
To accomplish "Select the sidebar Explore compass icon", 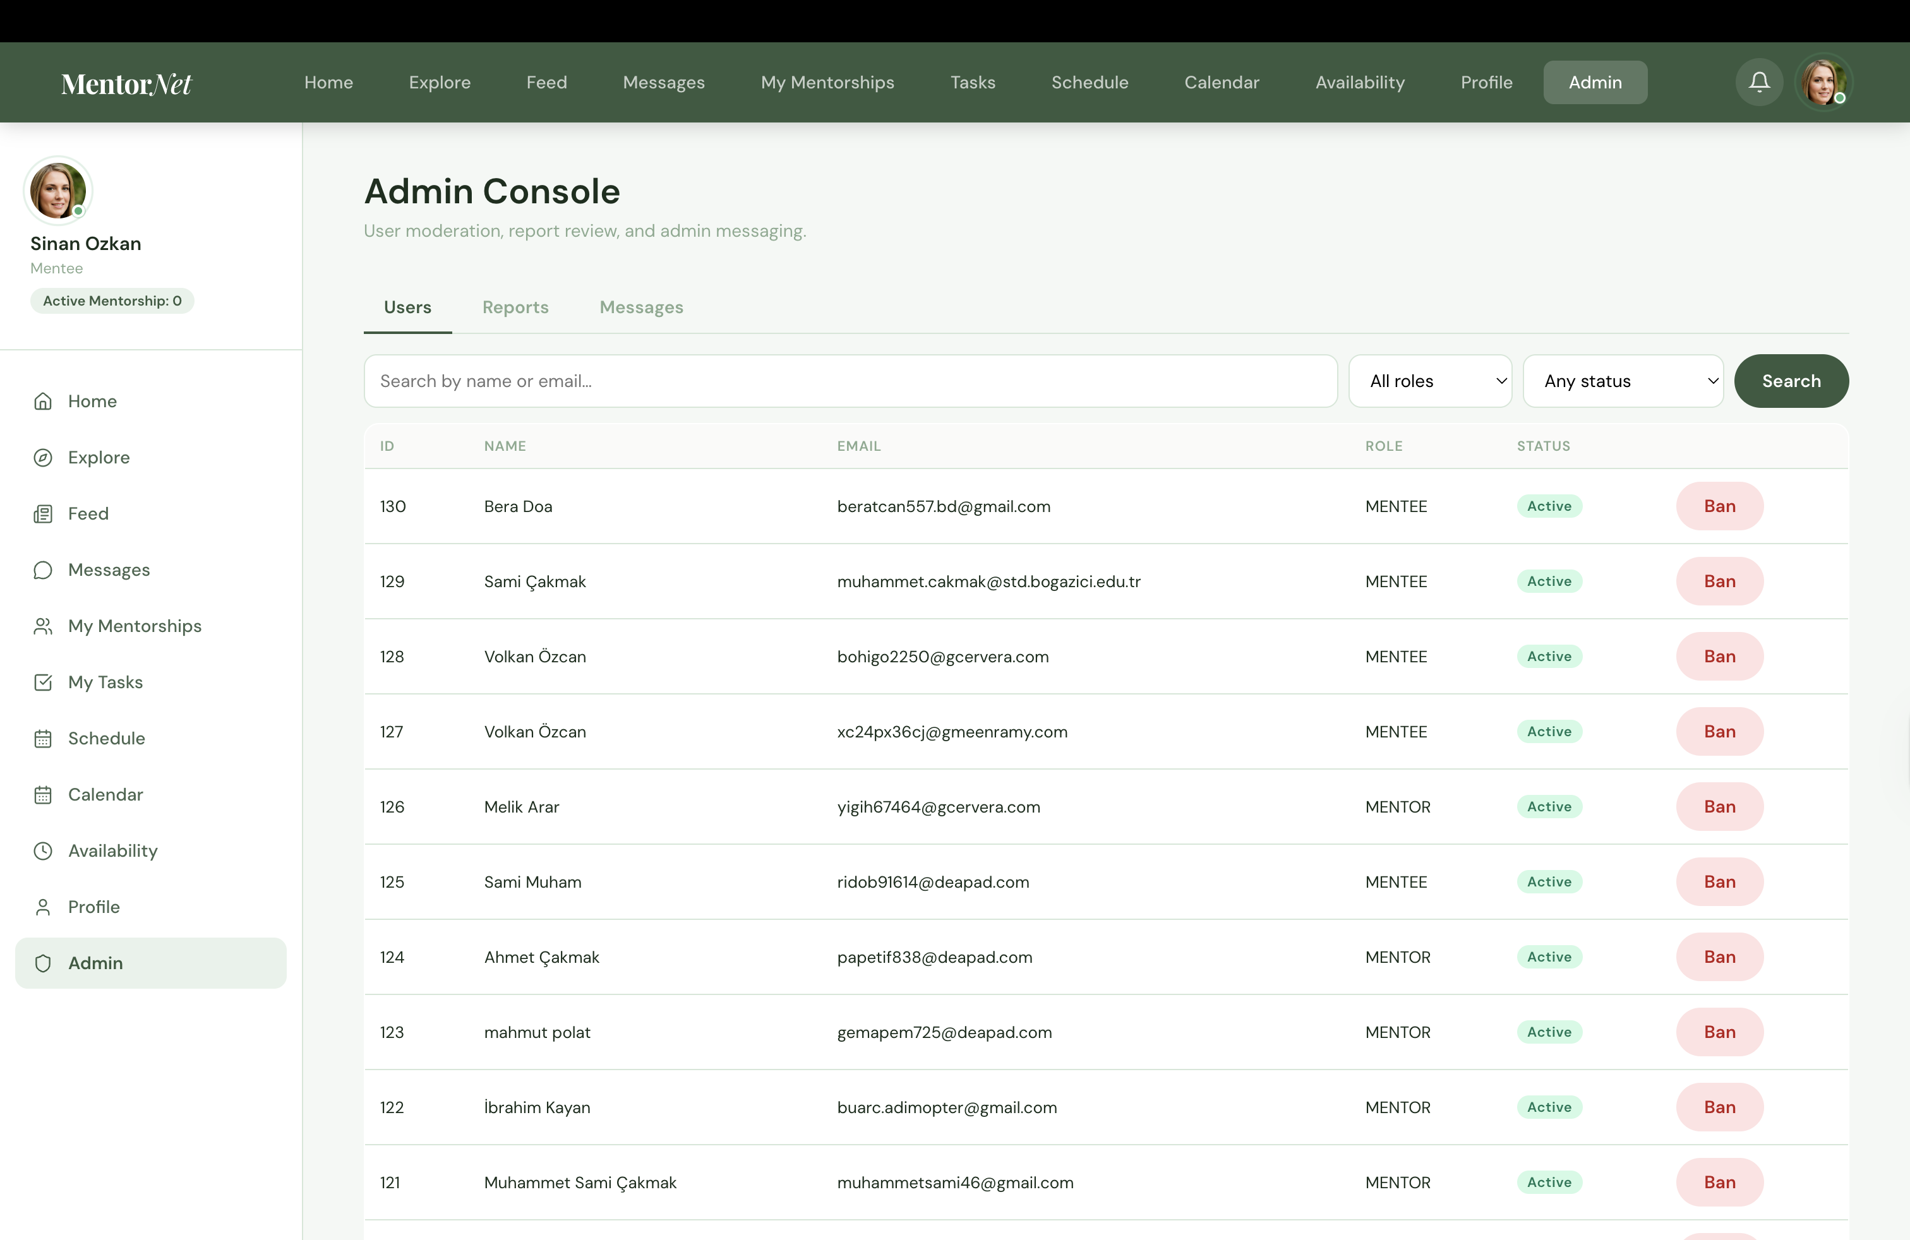I will click(44, 457).
